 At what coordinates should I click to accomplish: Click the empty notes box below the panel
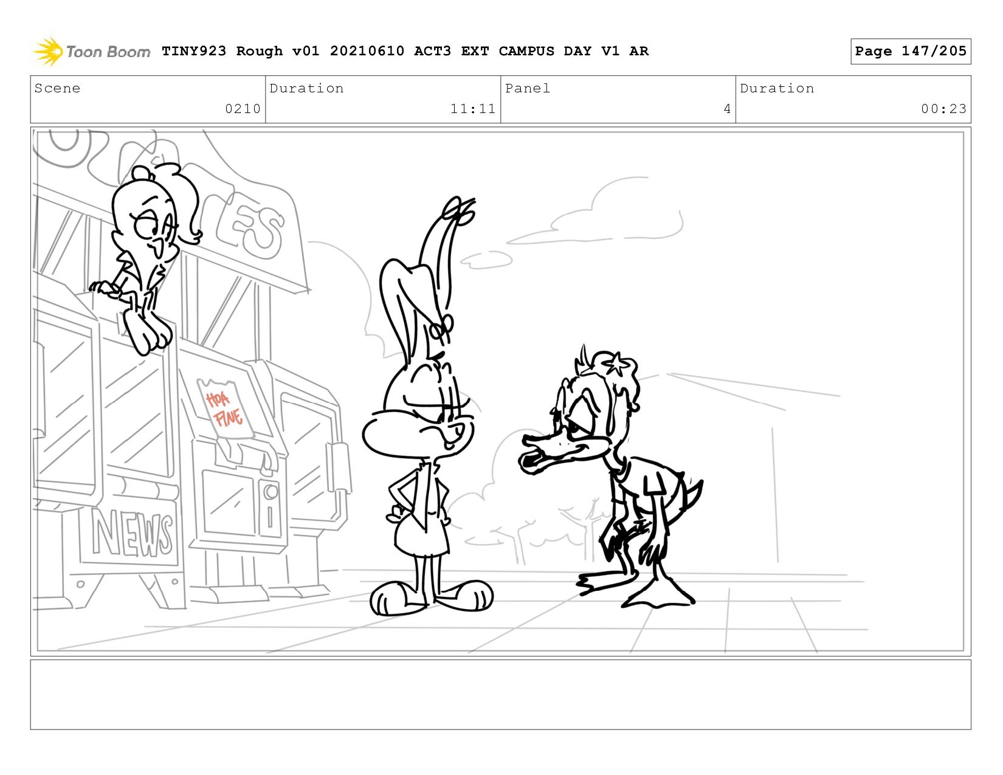(500, 694)
